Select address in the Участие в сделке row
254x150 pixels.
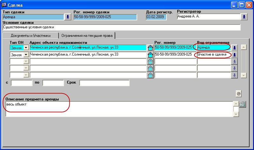(x=88, y=55)
